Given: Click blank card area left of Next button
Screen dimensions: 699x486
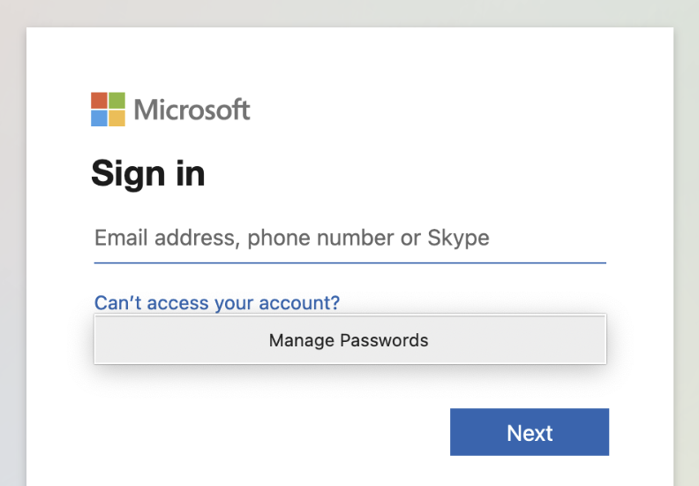Looking at the screenshot, I should pyautogui.click(x=265, y=432).
